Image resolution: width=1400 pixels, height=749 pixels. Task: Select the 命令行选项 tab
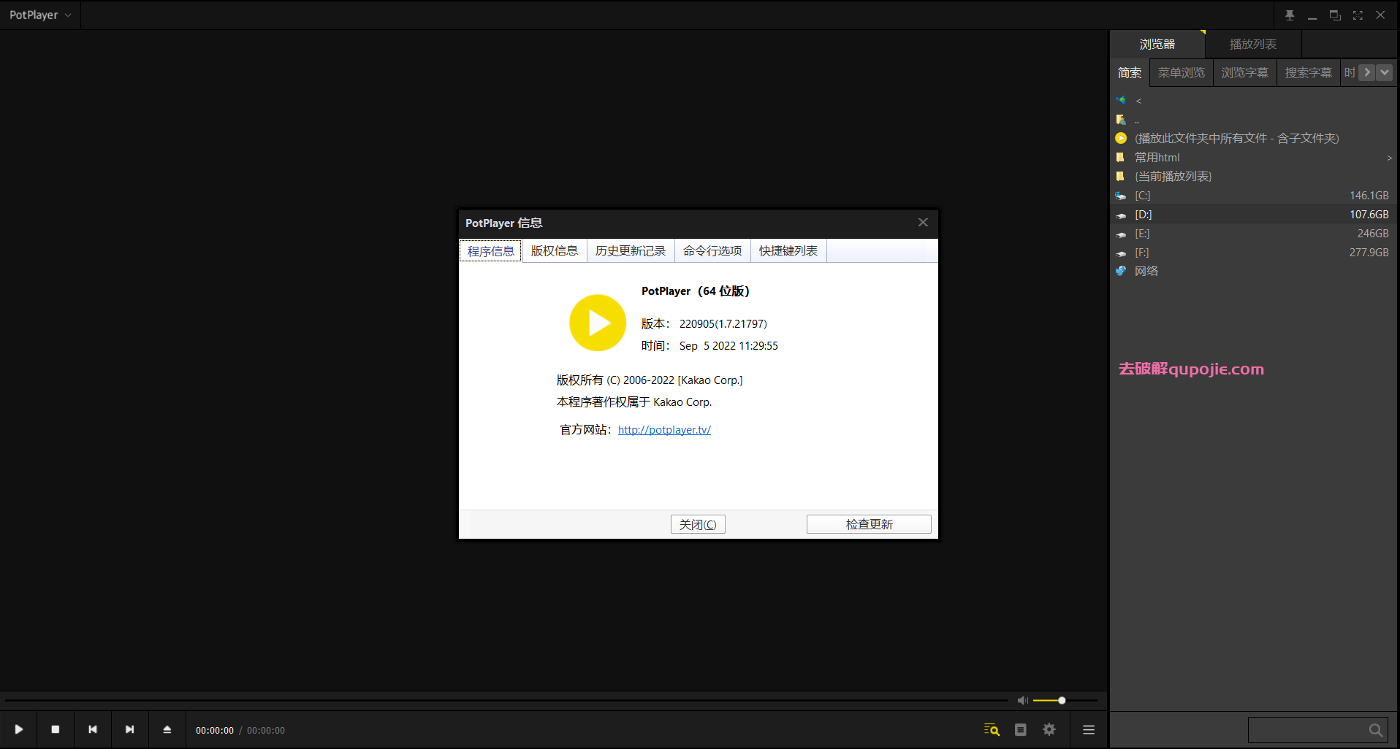(x=712, y=251)
